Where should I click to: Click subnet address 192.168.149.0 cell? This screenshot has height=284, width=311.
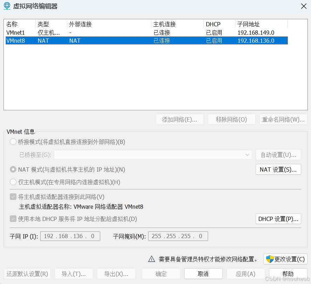[256, 33]
